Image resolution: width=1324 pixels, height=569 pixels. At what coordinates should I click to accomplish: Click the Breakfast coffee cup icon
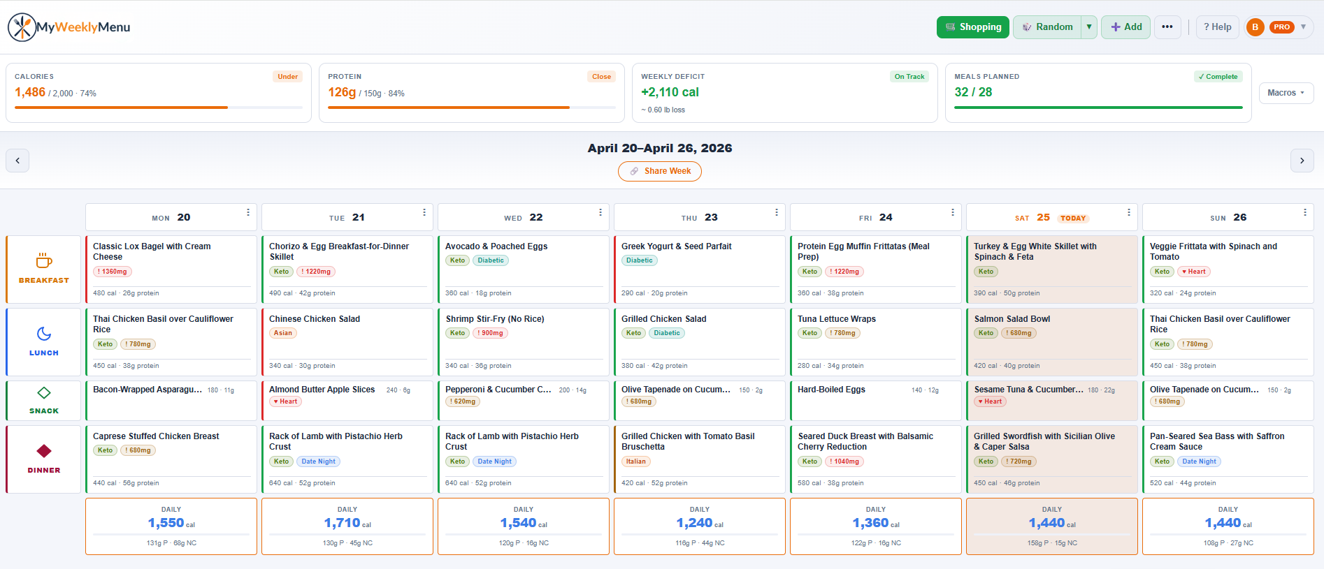point(44,260)
